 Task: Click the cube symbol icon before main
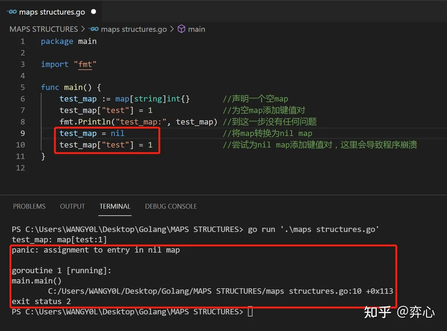coord(181,29)
